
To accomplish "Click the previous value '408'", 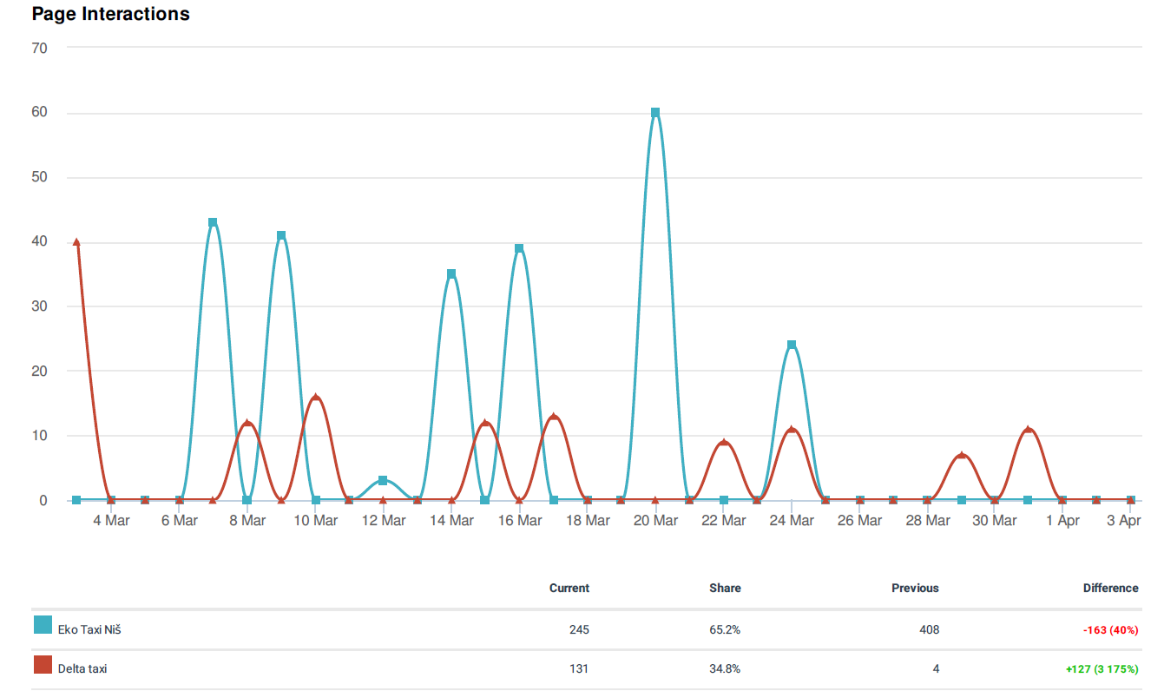I will (x=929, y=629).
